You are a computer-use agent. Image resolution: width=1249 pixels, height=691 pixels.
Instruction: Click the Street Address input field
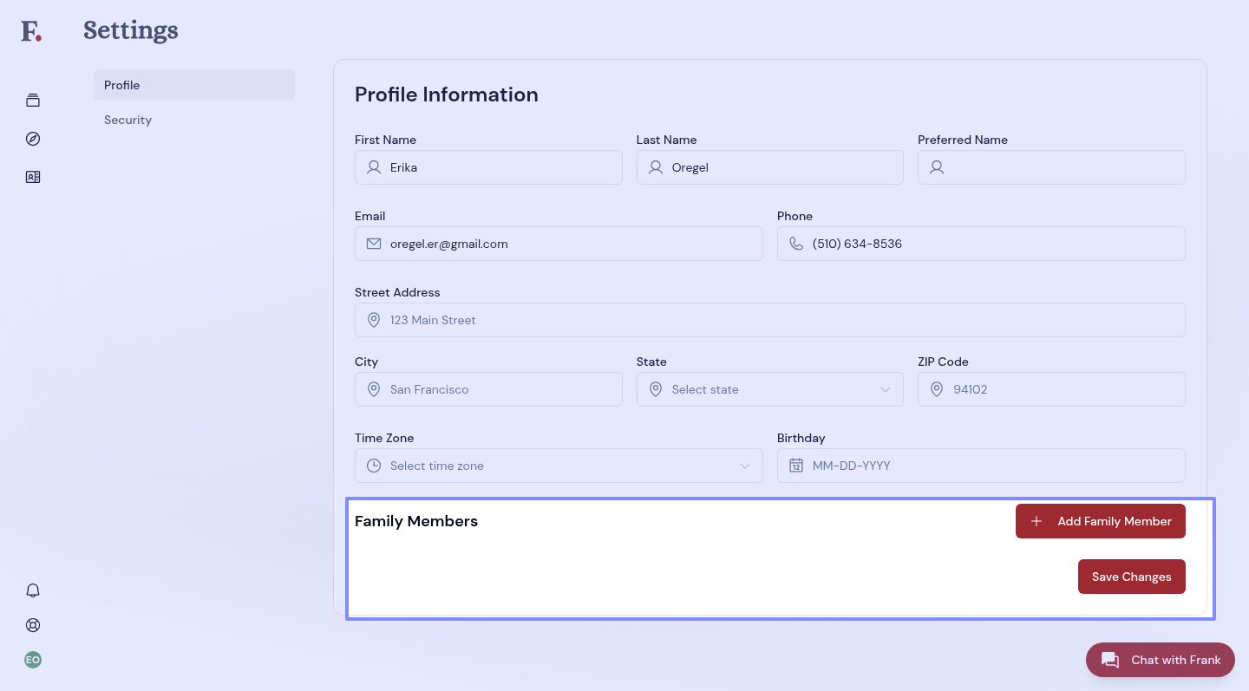pos(781,320)
